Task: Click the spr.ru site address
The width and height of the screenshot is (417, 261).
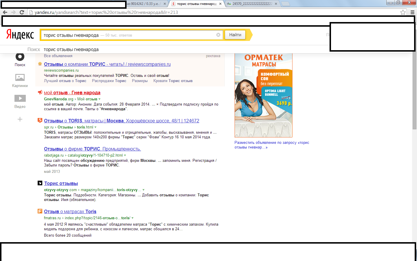Action: click(49, 127)
